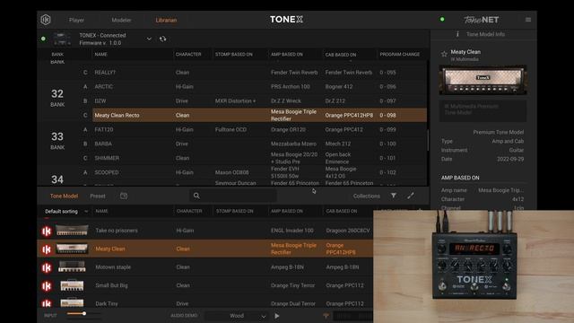Image resolution: width=574 pixels, height=323 pixels.
Task: Switch to the Modeler tab
Action: tap(121, 20)
